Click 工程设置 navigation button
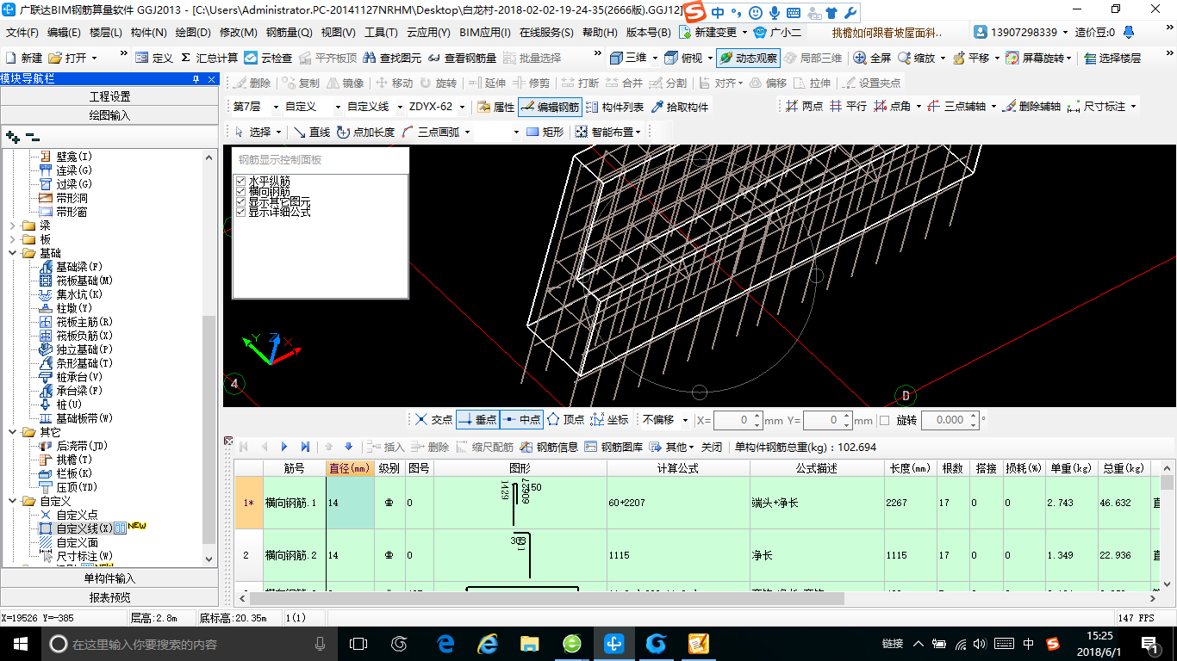Viewport: 1177px width, 661px height. point(109,96)
